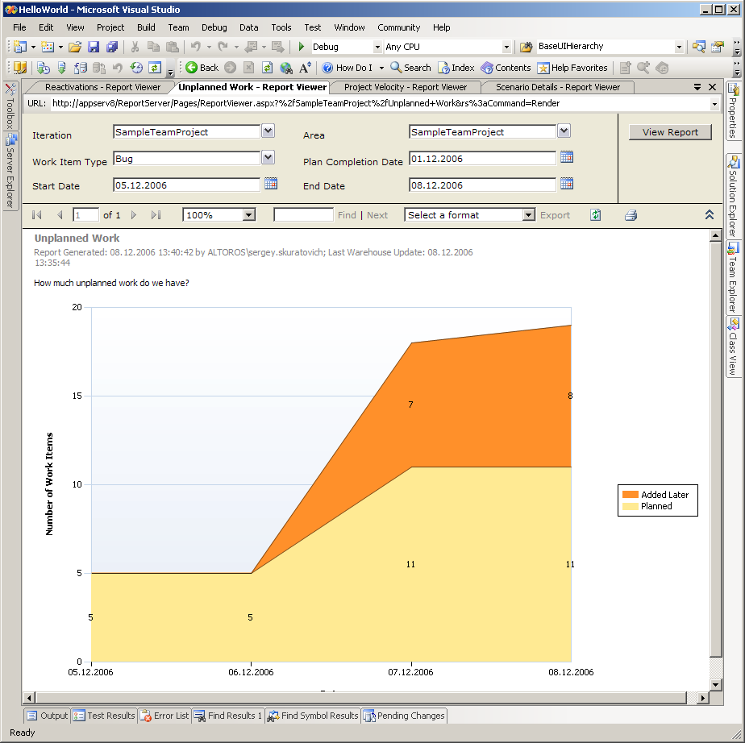Save the file with the floppy disk icon
Viewport: 745px width, 743px height.
(x=94, y=47)
